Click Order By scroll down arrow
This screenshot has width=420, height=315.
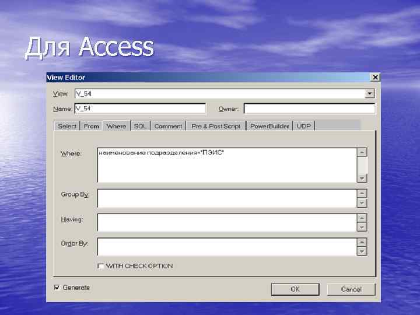pos(362,251)
